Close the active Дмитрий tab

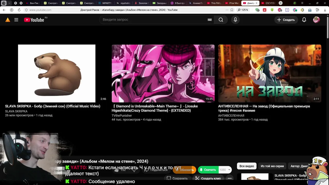(256, 3)
